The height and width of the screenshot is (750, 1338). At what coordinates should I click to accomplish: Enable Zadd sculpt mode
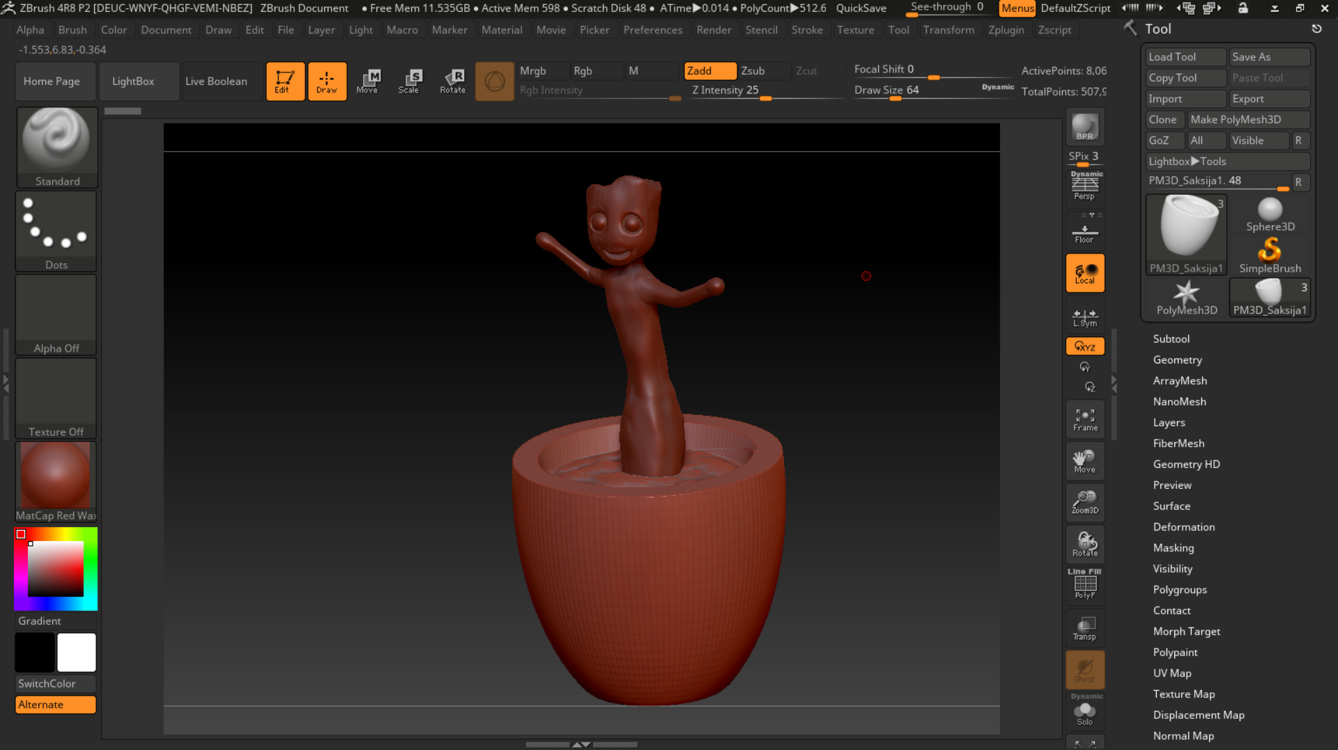[x=710, y=71]
